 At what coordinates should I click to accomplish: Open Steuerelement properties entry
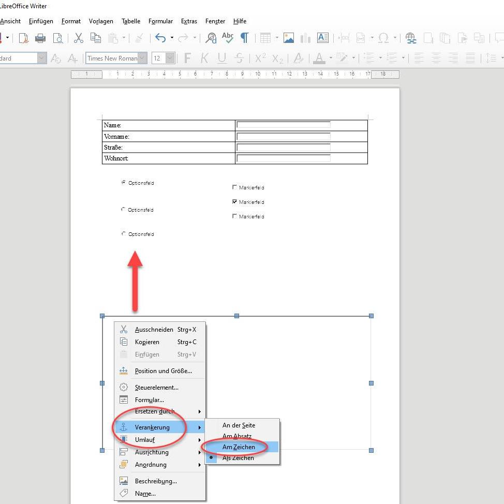160,388
